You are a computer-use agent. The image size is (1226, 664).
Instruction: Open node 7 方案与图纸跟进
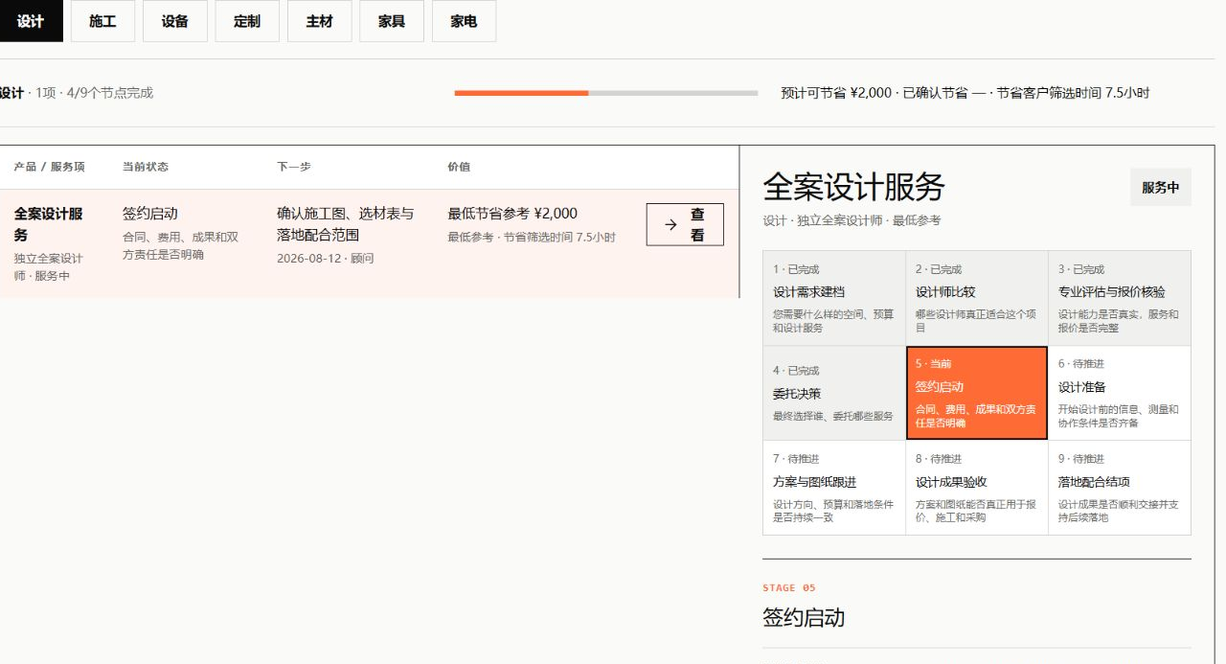pyautogui.click(x=834, y=488)
